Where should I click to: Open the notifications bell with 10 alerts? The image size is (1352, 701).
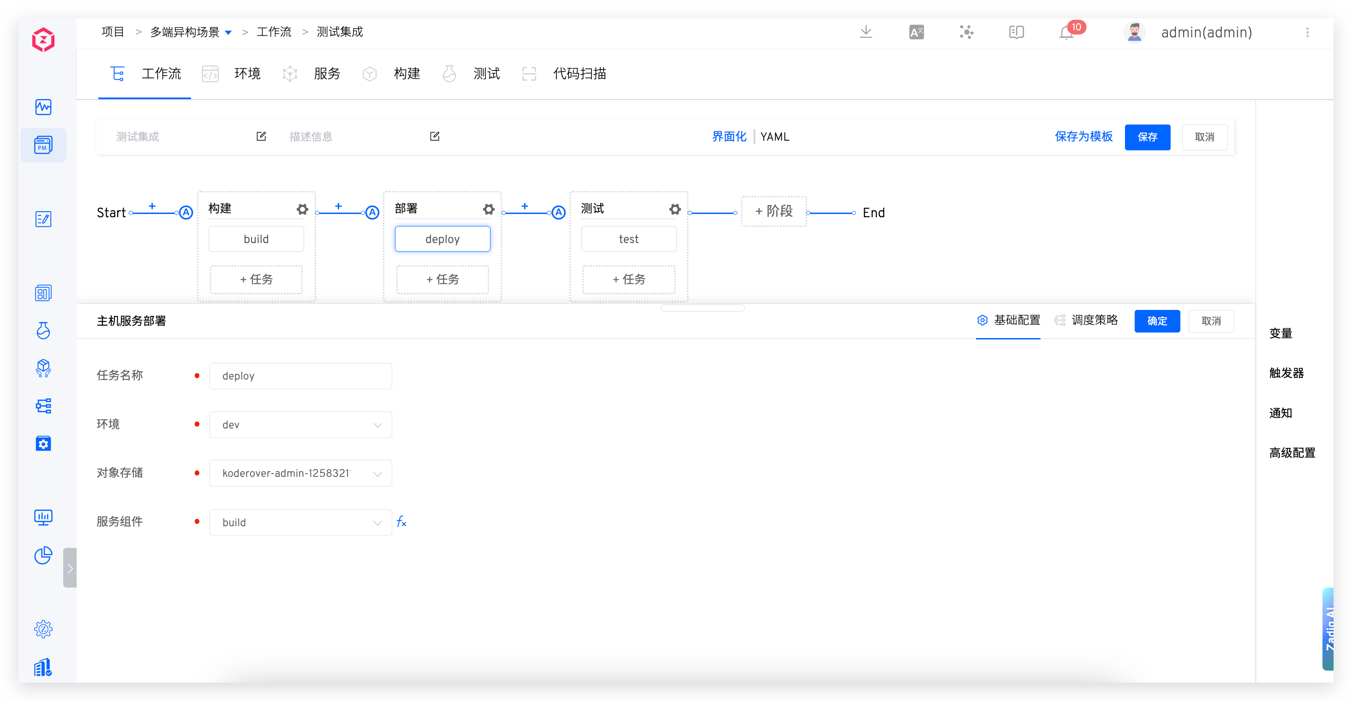(x=1065, y=32)
